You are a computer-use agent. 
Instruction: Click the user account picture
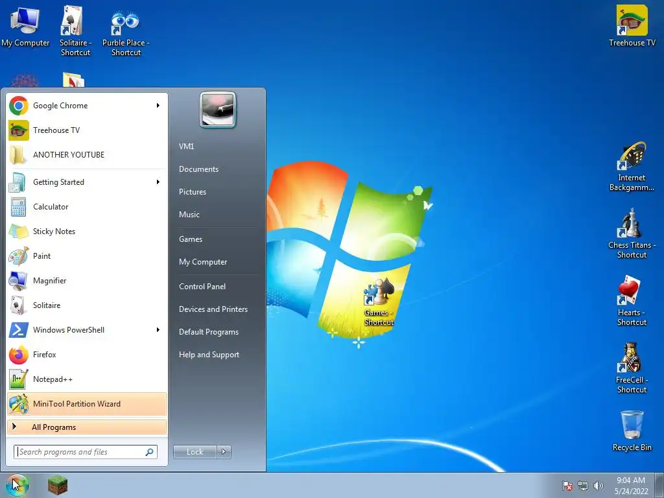[x=218, y=110]
